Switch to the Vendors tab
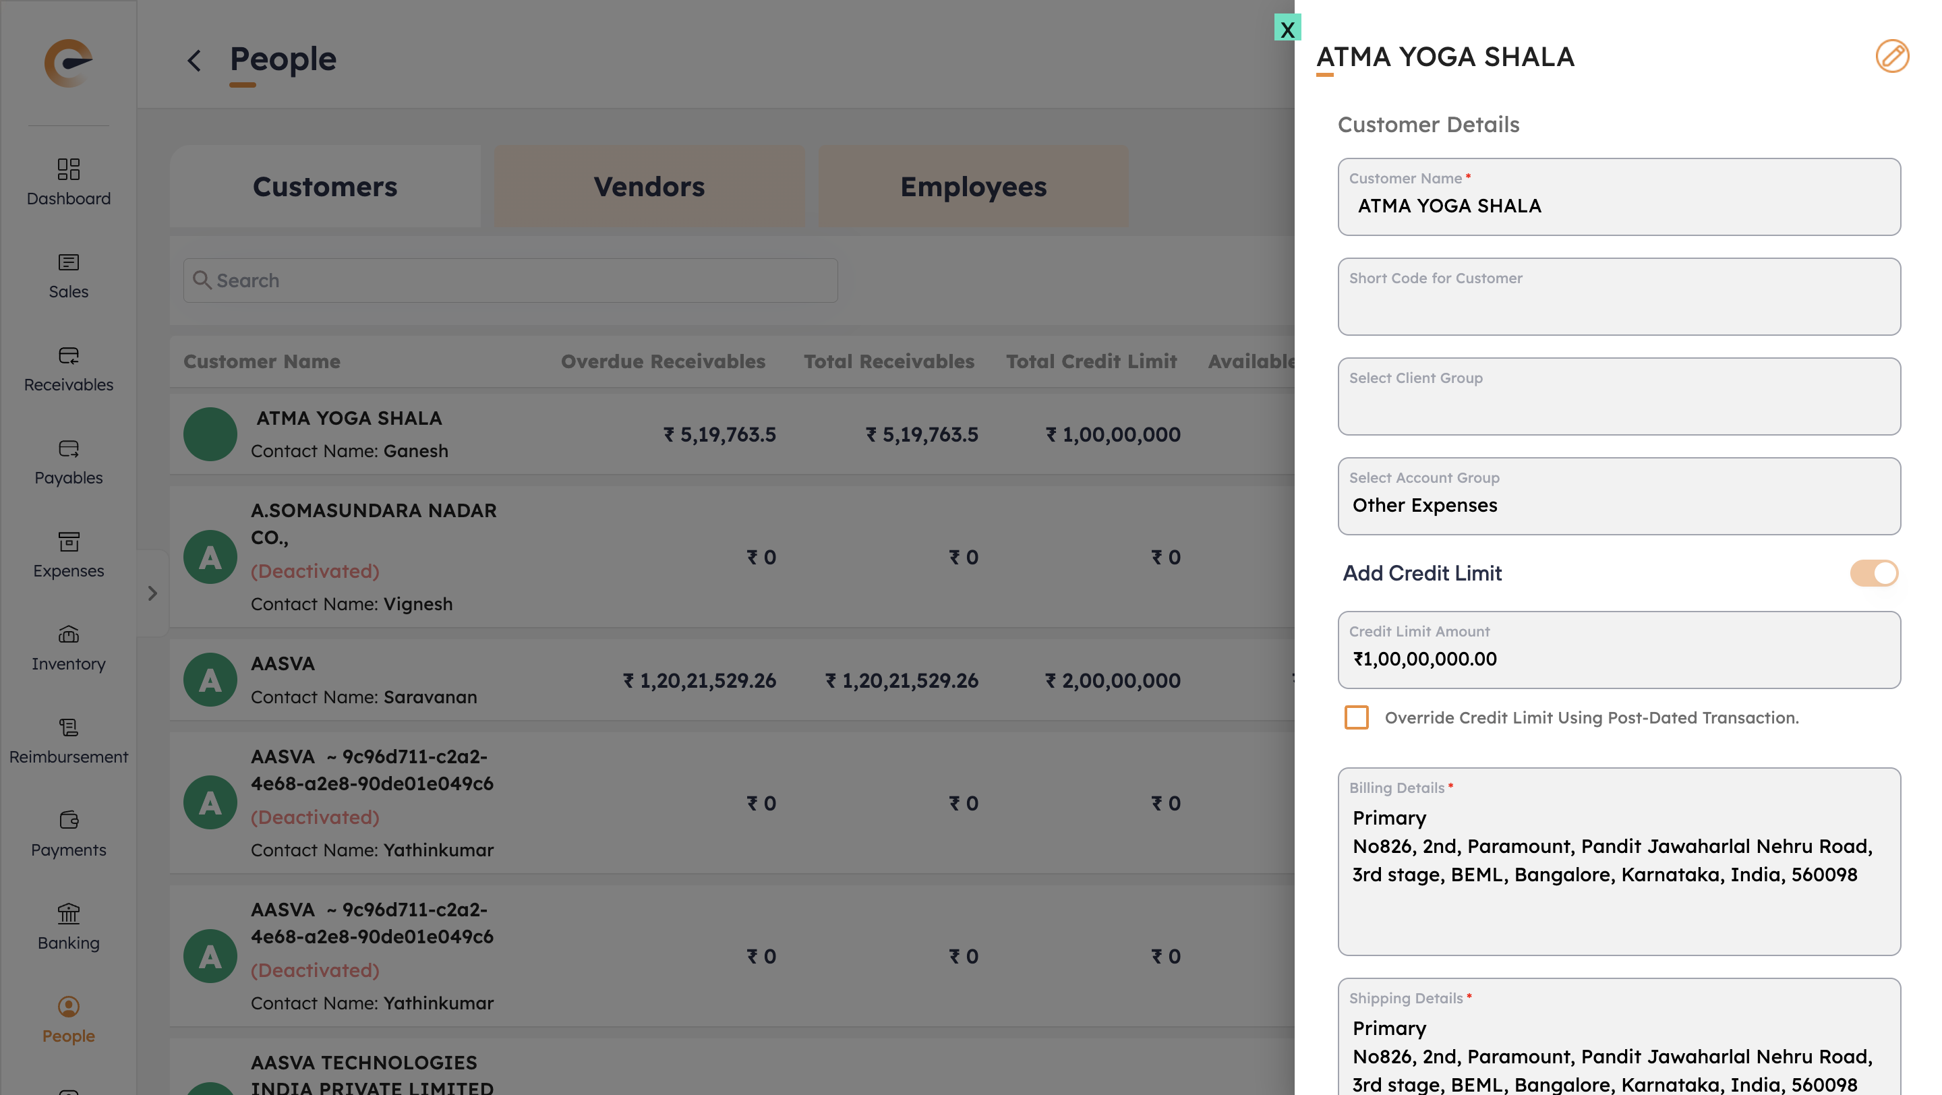 [x=648, y=186]
